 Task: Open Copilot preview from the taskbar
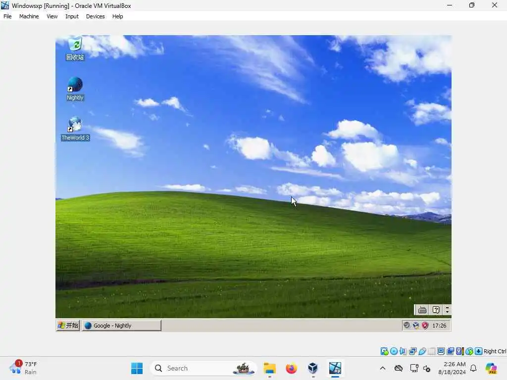491,368
